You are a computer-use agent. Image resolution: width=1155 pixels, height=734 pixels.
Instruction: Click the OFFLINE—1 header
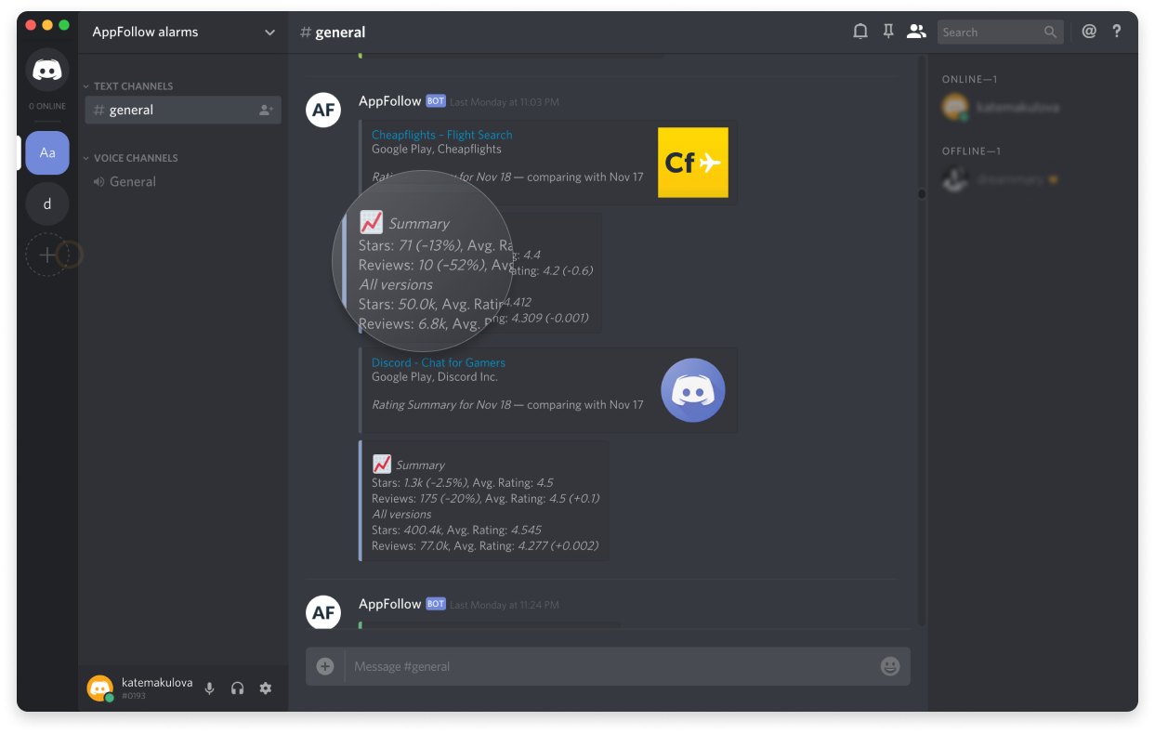[x=971, y=151]
